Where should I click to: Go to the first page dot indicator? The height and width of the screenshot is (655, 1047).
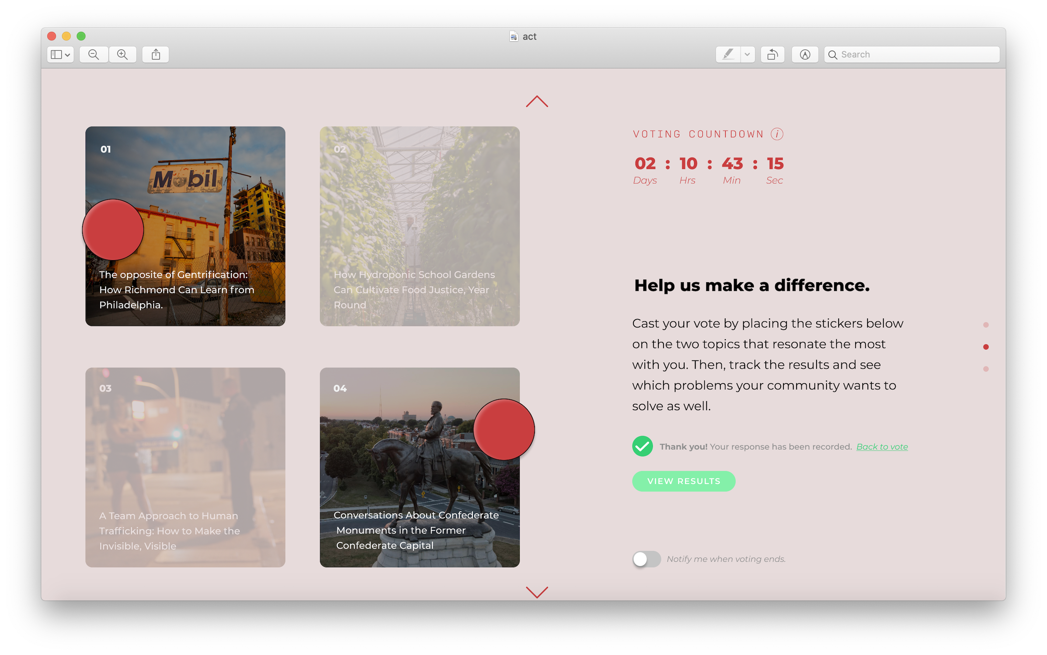986,325
